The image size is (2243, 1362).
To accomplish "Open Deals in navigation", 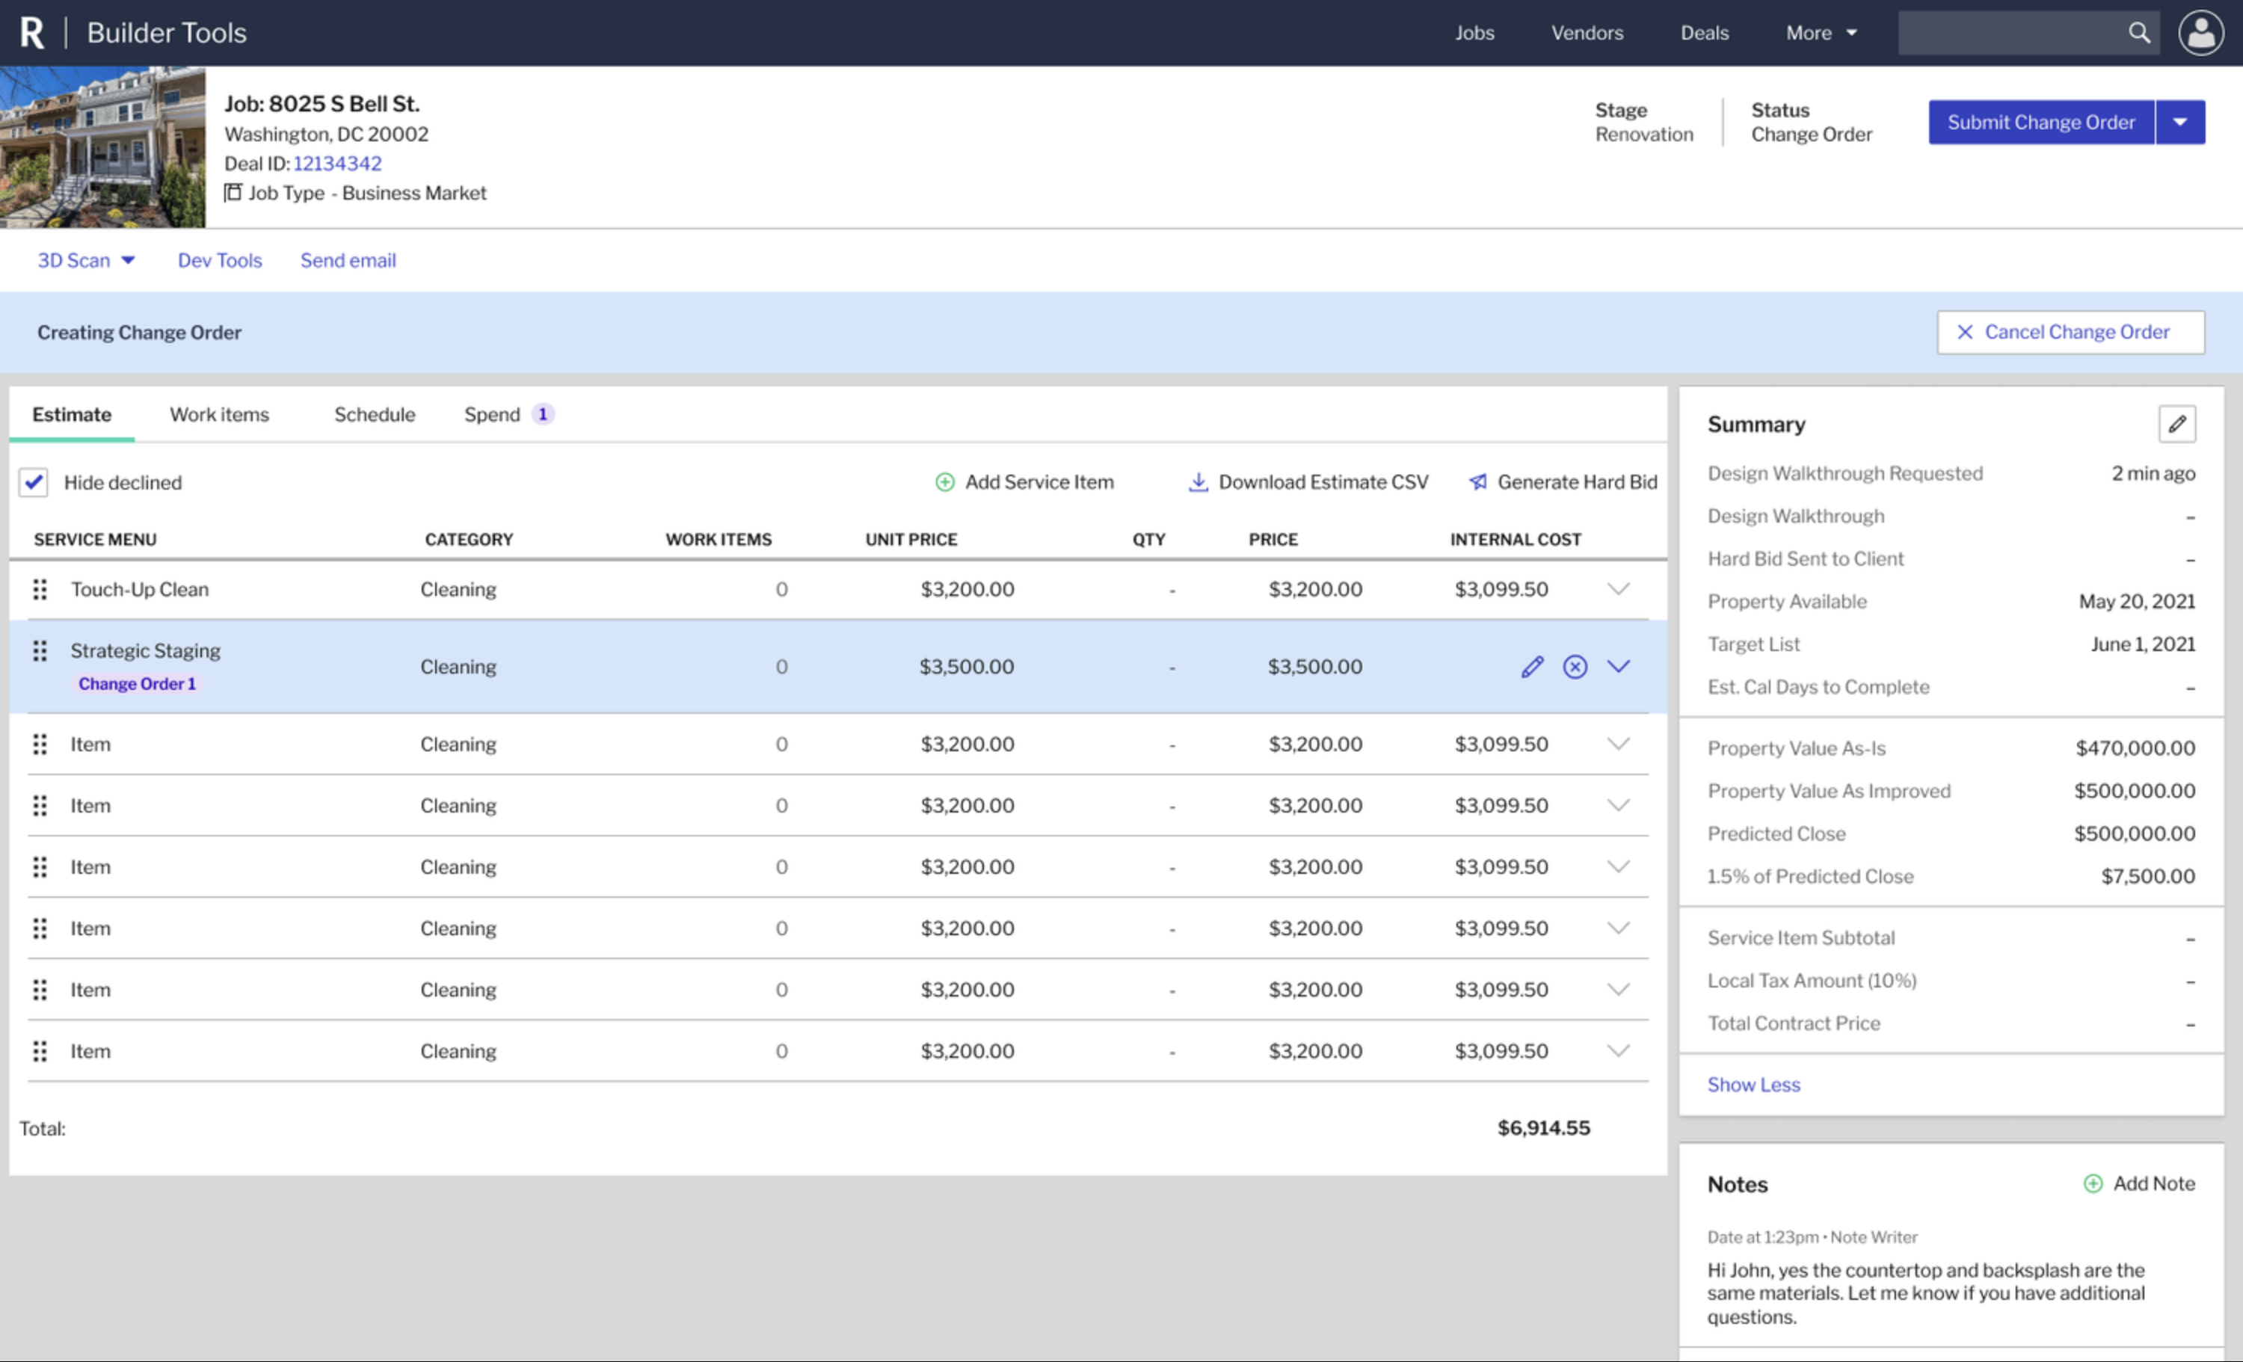I will click(1704, 33).
